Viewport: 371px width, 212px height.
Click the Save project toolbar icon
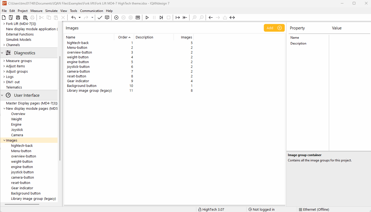[18, 17]
